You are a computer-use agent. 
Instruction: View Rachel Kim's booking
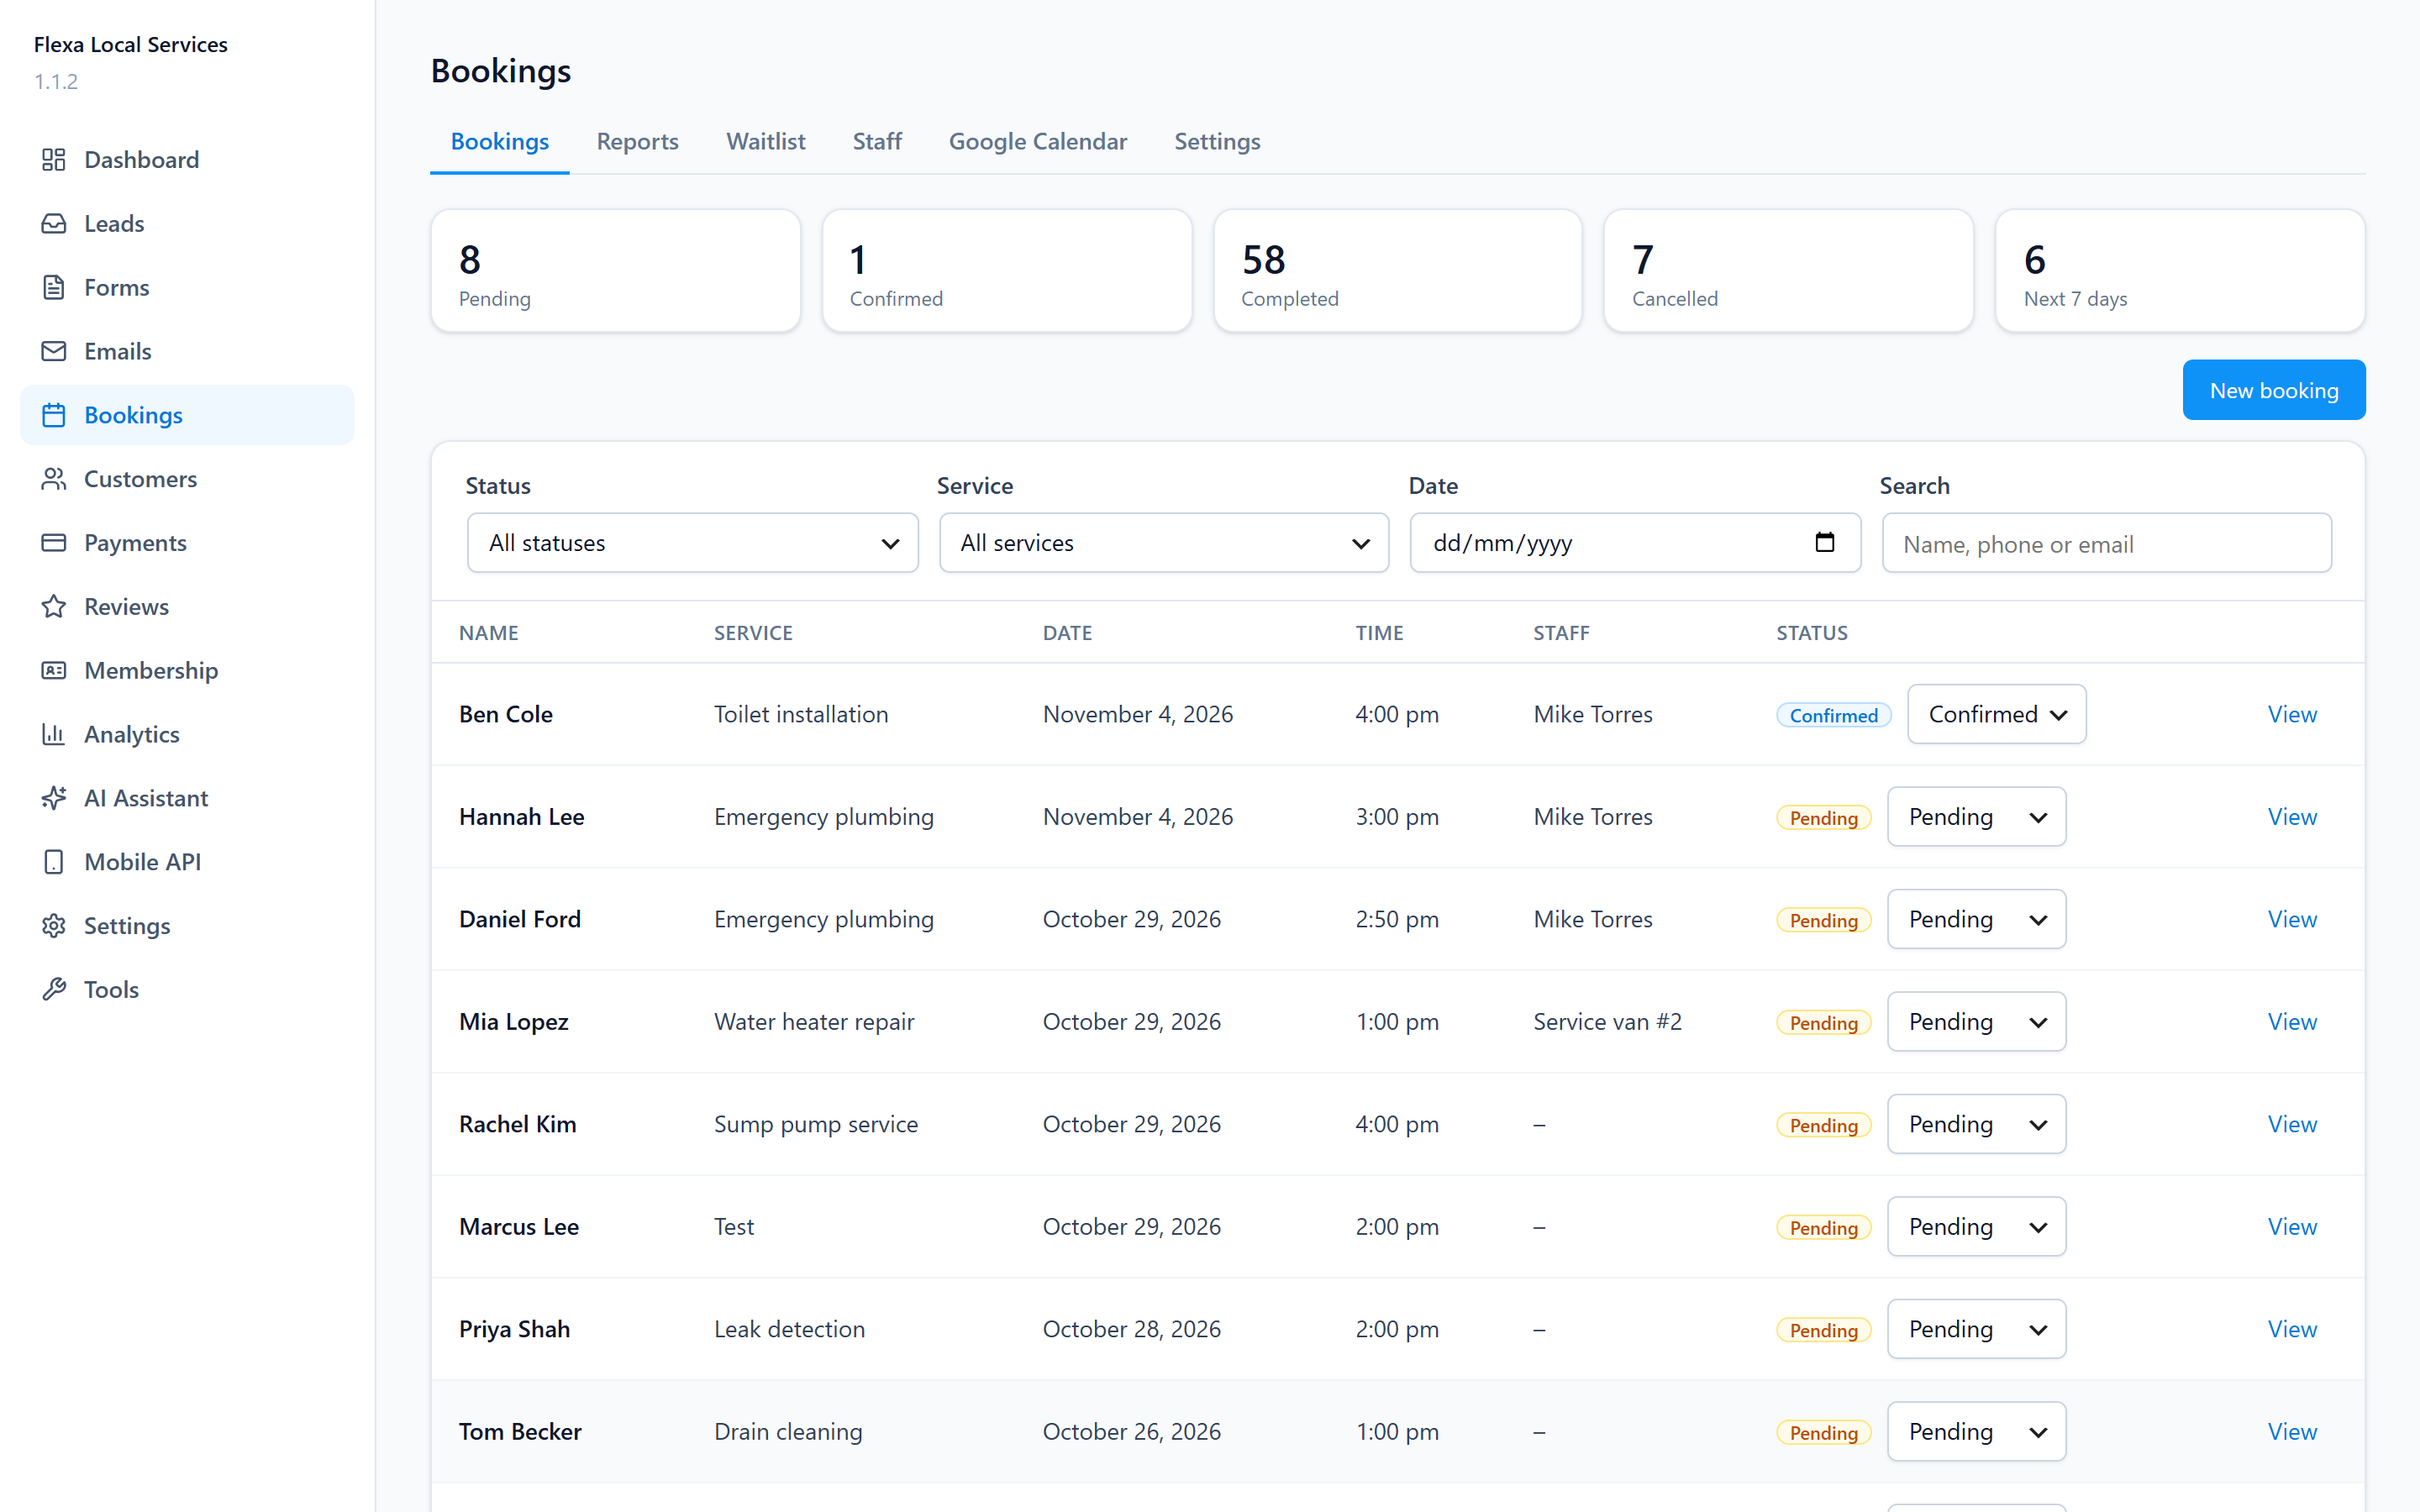pos(2292,1124)
